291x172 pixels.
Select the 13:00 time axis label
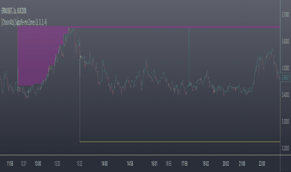pos(38,164)
